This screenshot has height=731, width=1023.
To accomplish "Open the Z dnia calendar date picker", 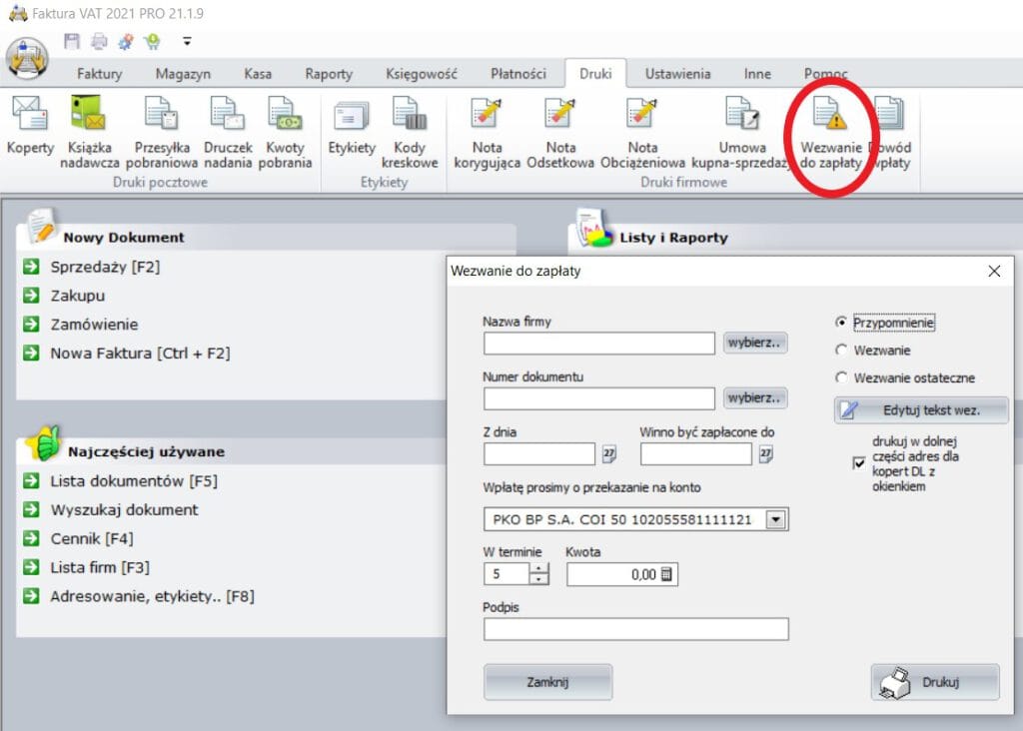I will 609,454.
